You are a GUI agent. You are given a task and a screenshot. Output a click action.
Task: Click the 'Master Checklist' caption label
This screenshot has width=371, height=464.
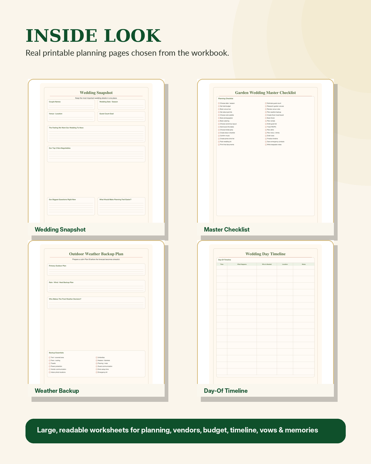click(x=227, y=229)
